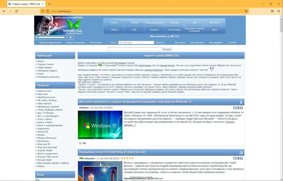This screenshot has height=181, width=283.
Task: Open Закладки menu item
Action: 174,23
